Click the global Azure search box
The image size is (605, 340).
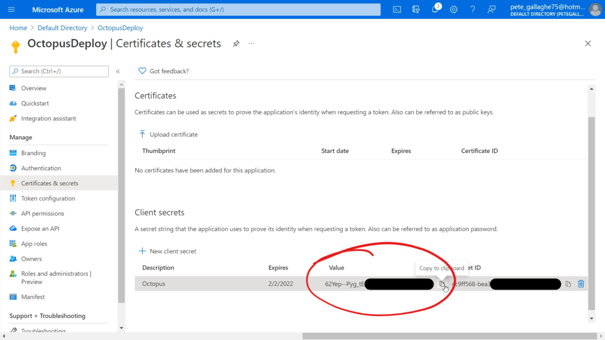pos(238,9)
